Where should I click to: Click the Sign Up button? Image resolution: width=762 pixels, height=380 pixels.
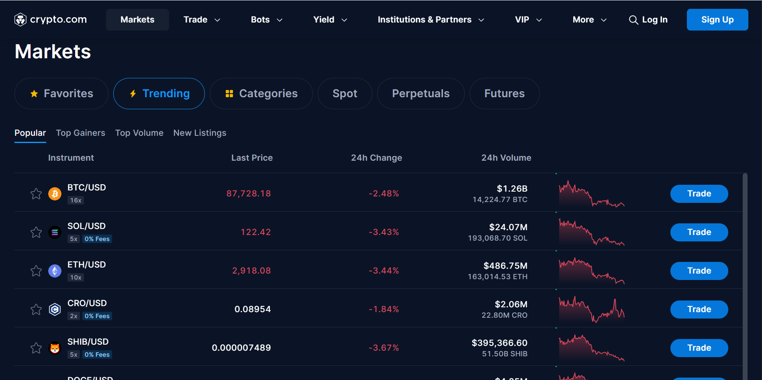(717, 20)
